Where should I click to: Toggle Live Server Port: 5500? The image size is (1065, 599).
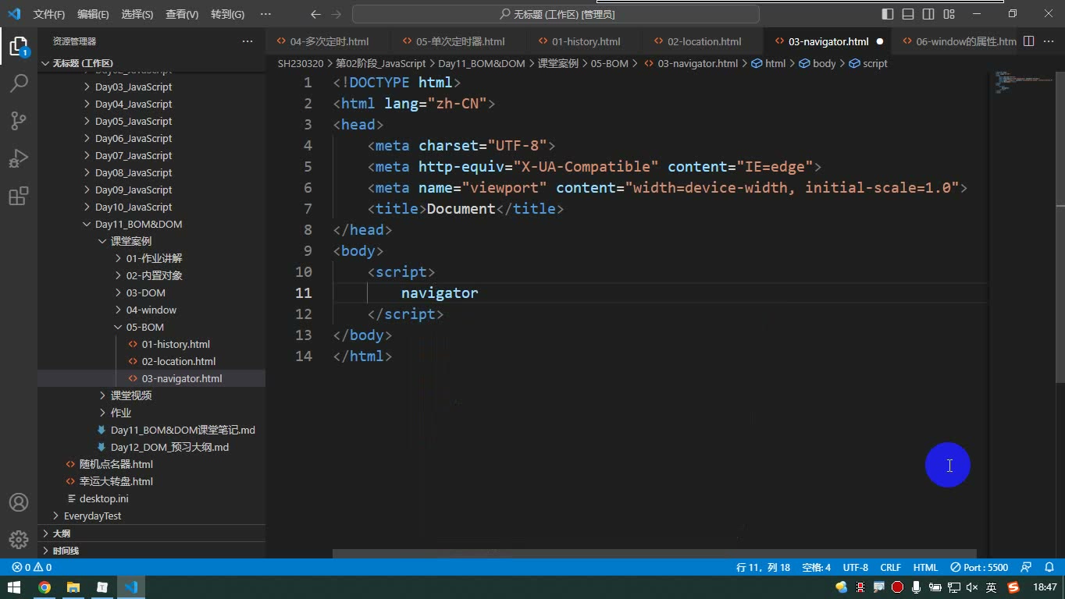[979, 567]
